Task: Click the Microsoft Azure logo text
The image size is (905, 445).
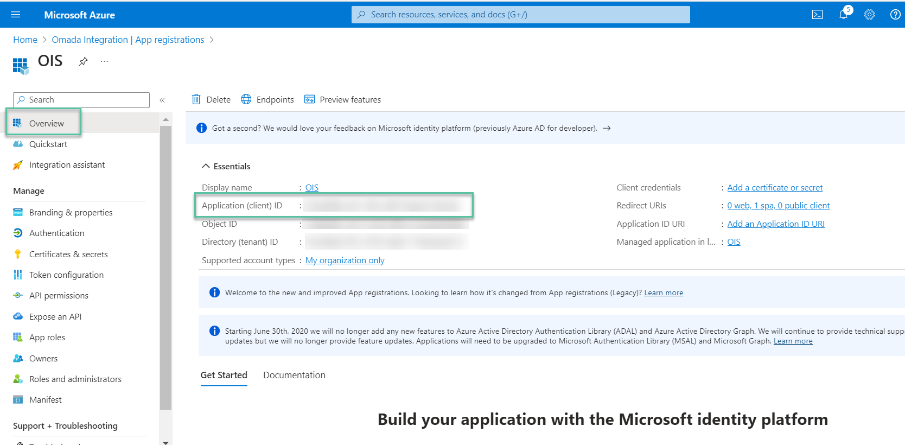Action: 79,15
